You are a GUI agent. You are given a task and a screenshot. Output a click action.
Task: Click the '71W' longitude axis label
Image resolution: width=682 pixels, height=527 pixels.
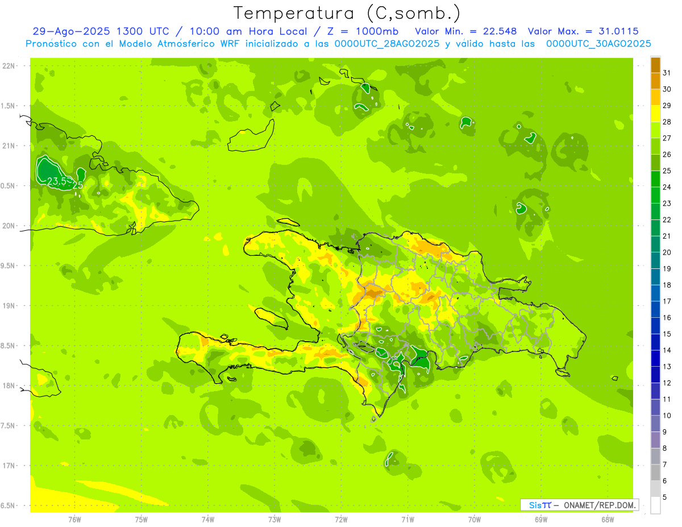[407, 520]
